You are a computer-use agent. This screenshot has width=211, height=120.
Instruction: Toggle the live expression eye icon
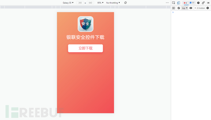tap(191, 8)
